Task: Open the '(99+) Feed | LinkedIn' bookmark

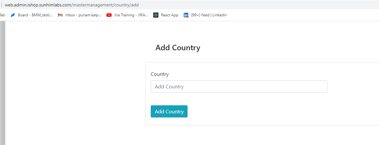Action: click(209, 15)
